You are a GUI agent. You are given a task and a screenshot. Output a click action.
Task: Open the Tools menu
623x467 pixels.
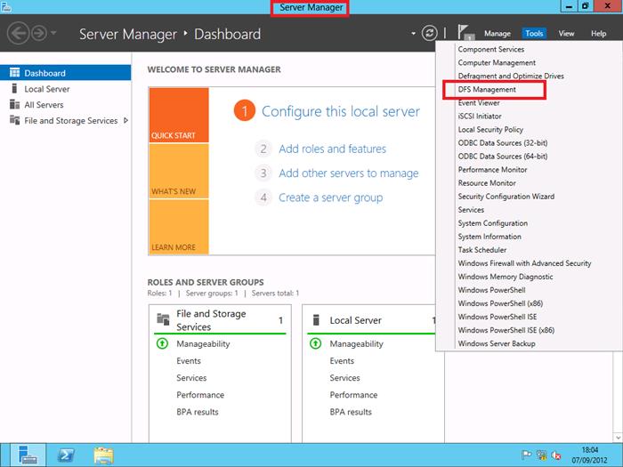[x=534, y=34]
